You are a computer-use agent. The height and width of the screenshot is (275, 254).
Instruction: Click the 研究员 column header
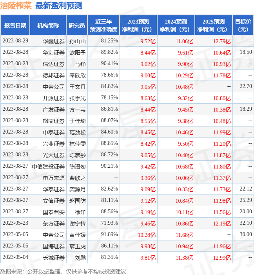tap(77, 26)
